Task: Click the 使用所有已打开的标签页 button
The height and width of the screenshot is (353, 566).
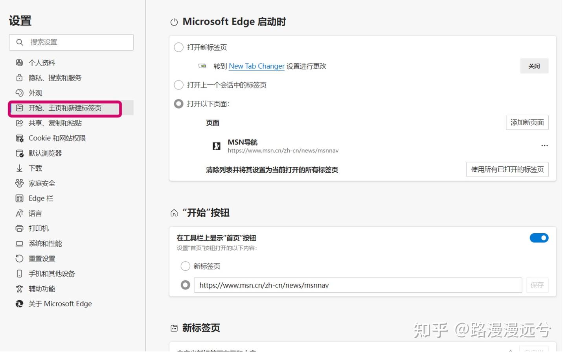Action: (x=507, y=169)
